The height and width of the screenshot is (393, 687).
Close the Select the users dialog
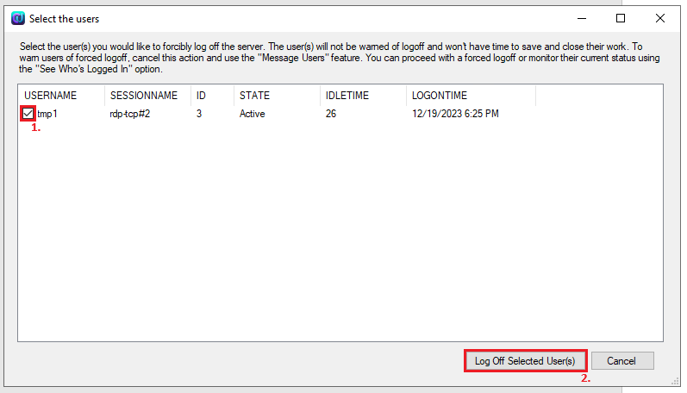[659, 18]
